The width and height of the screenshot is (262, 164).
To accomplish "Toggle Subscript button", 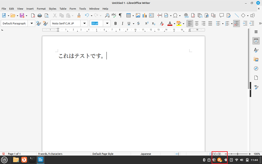I will coord(154,24).
